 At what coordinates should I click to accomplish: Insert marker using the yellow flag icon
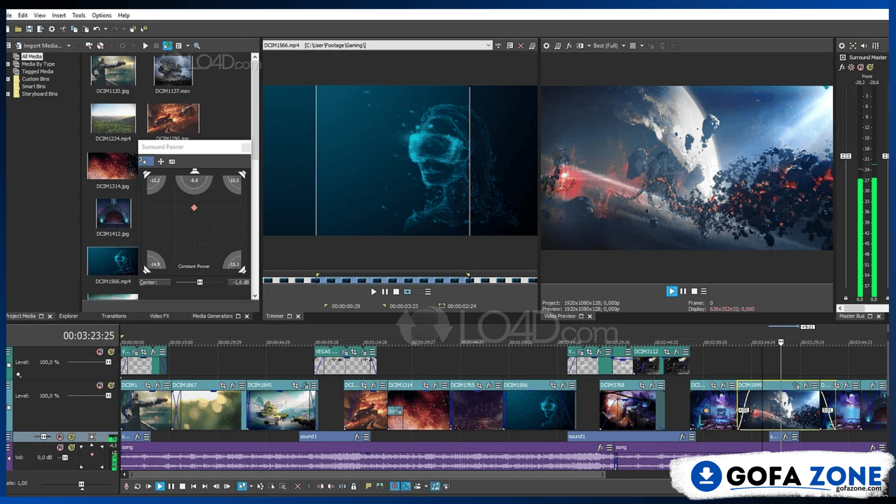[368, 486]
